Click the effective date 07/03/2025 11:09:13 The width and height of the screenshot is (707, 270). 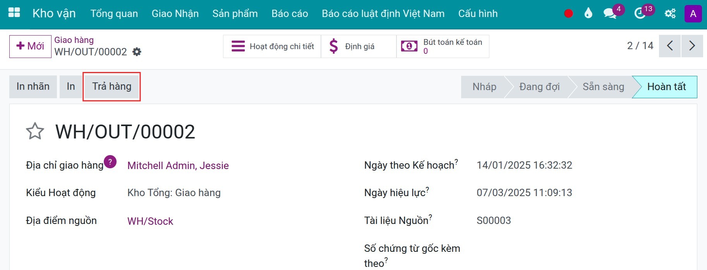coord(524,193)
